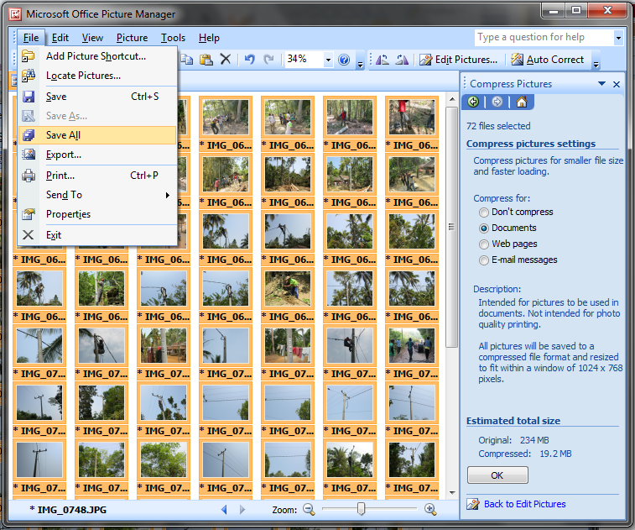Viewport: 635px width, 530px height.
Task: Expand standard toolbar options chevron
Action: point(360,64)
